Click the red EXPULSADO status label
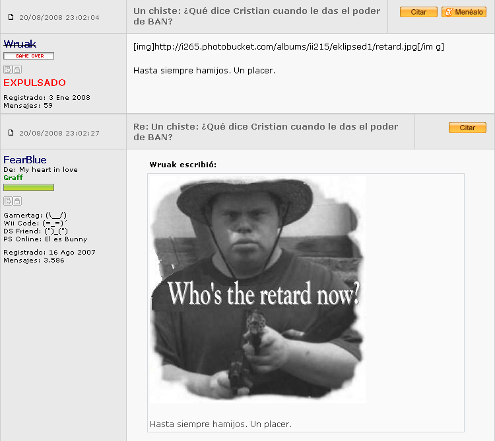495x441 pixels. pyautogui.click(x=34, y=83)
